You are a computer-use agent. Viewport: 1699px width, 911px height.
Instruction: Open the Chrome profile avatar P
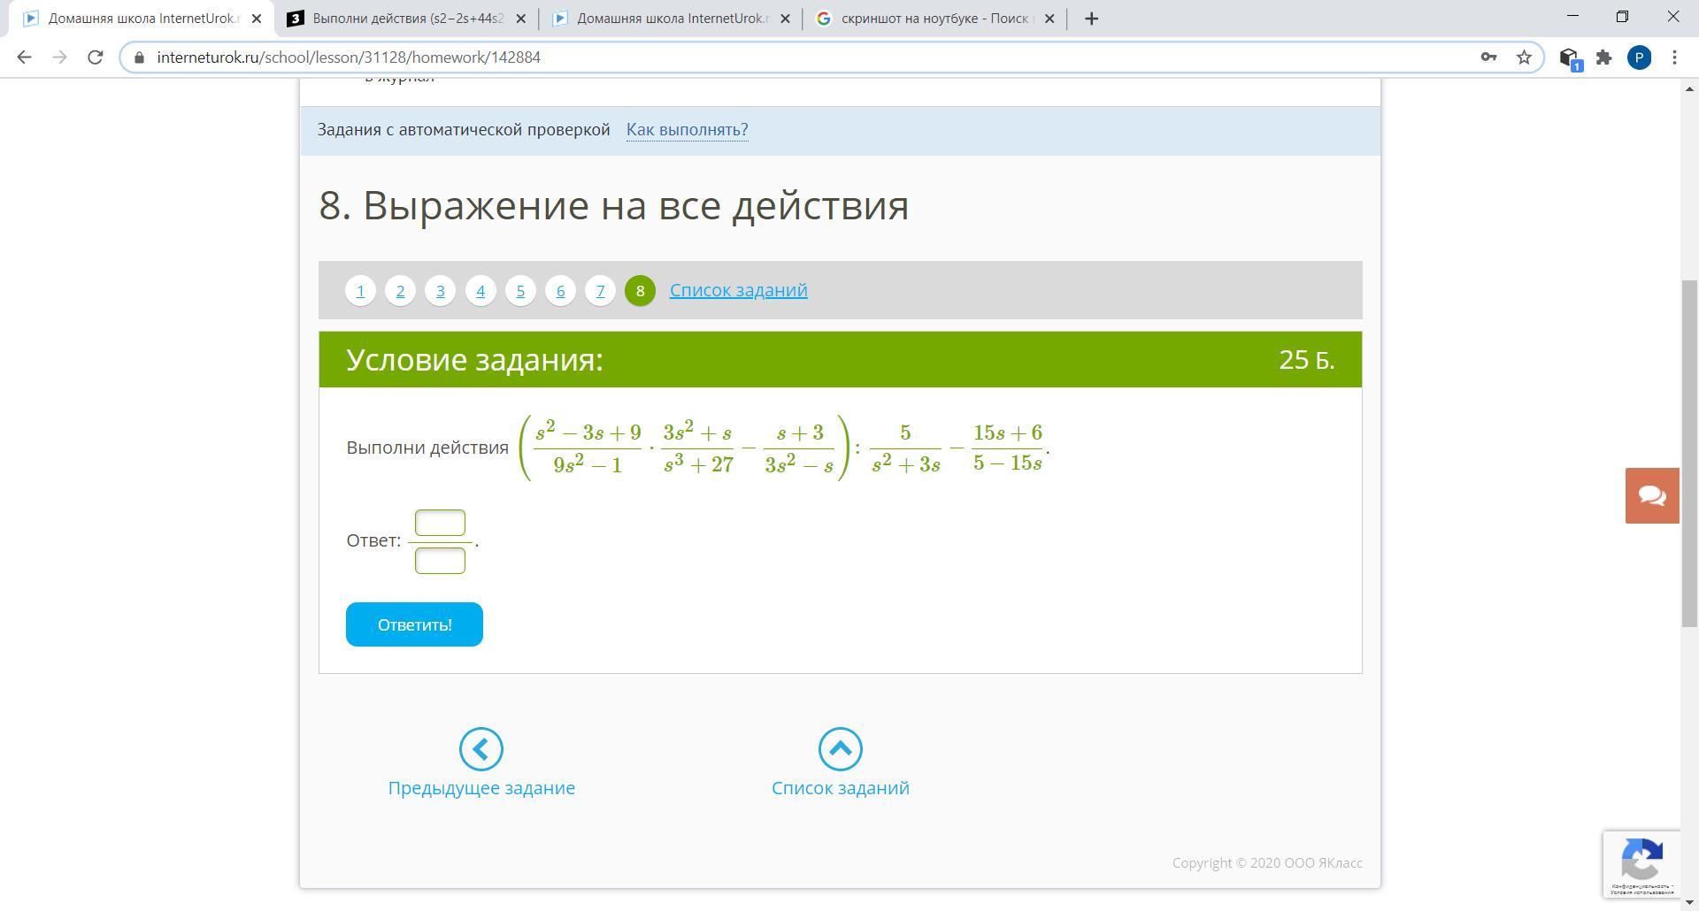pos(1639,57)
